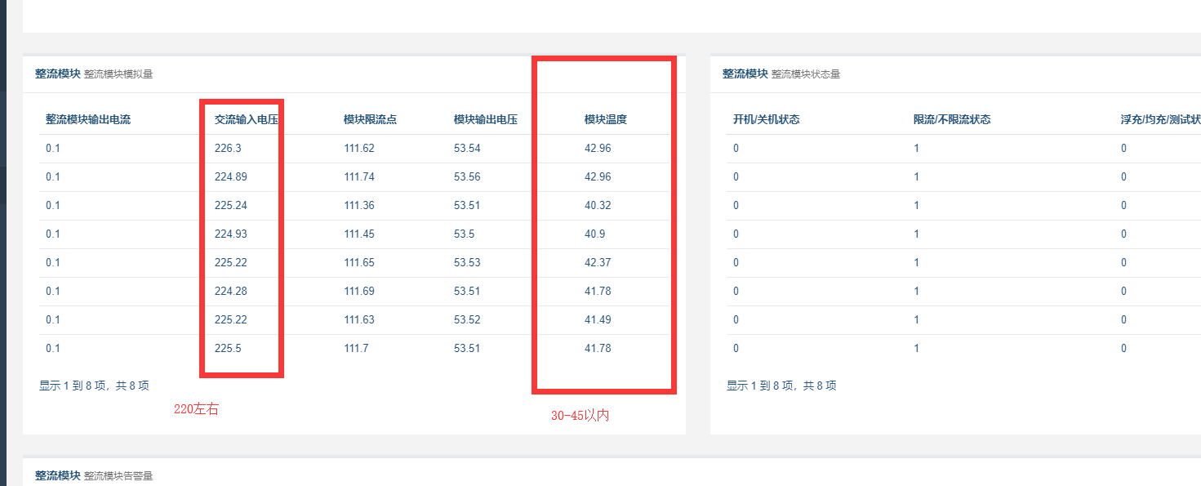Select output current 0.1 in the 226.3 row
Screen dimensions: 1201x486
pyautogui.click(x=53, y=148)
